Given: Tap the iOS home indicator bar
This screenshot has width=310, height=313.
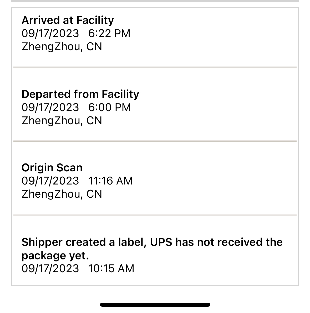Looking at the screenshot, I should 155,305.
